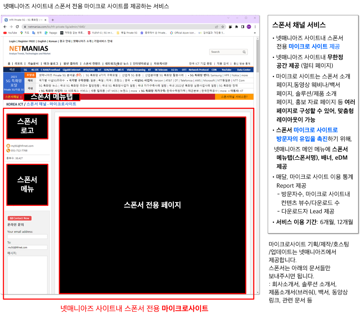Image resolution: width=360 pixels, height=314 pixels.
Task: Open the 리포트 main menu item
Action: click(19, 64)
